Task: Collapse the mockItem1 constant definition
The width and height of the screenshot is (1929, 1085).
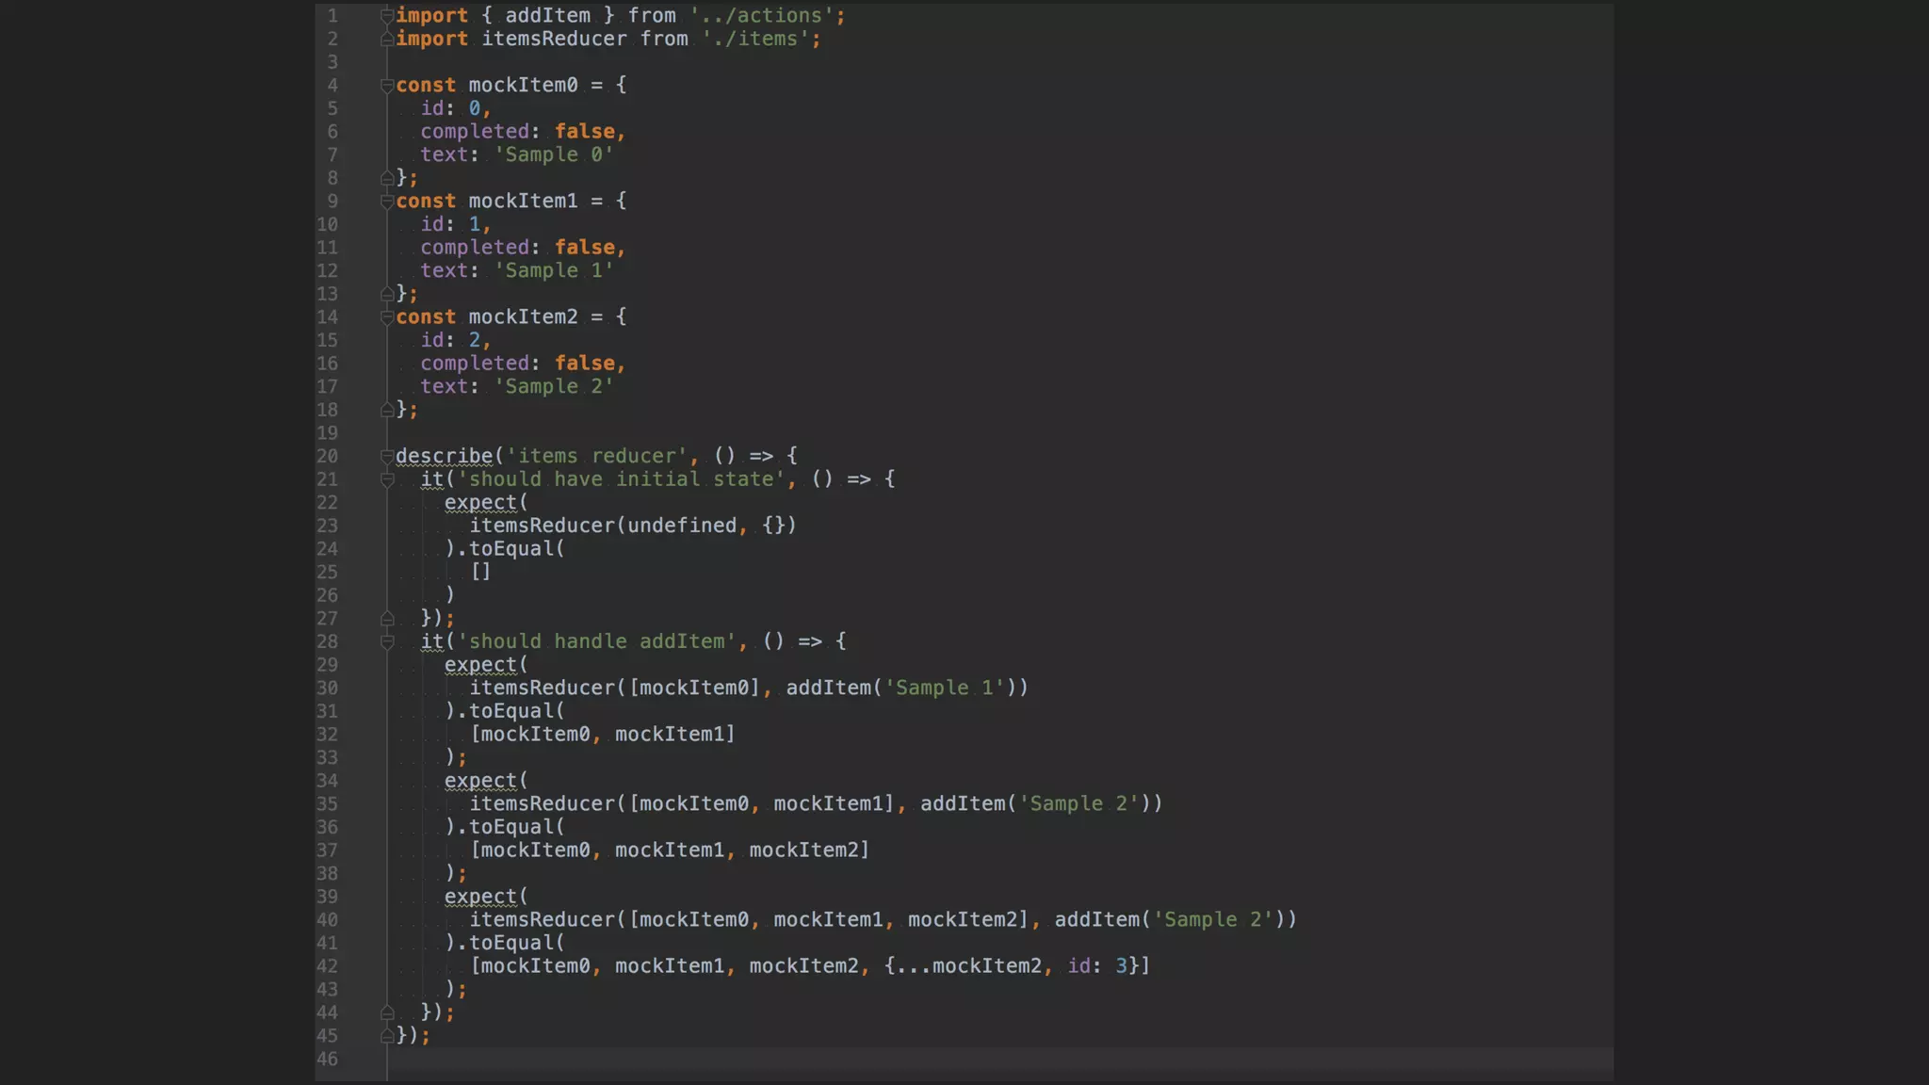Action: click(x=387, y=202)
